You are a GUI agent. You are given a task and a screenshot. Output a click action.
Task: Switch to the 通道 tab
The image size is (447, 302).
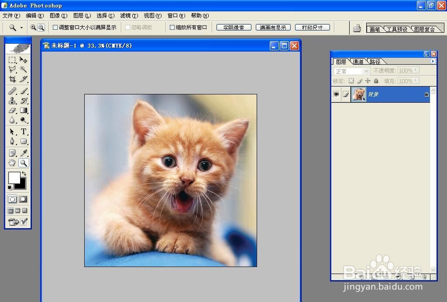tap(358, 61)
